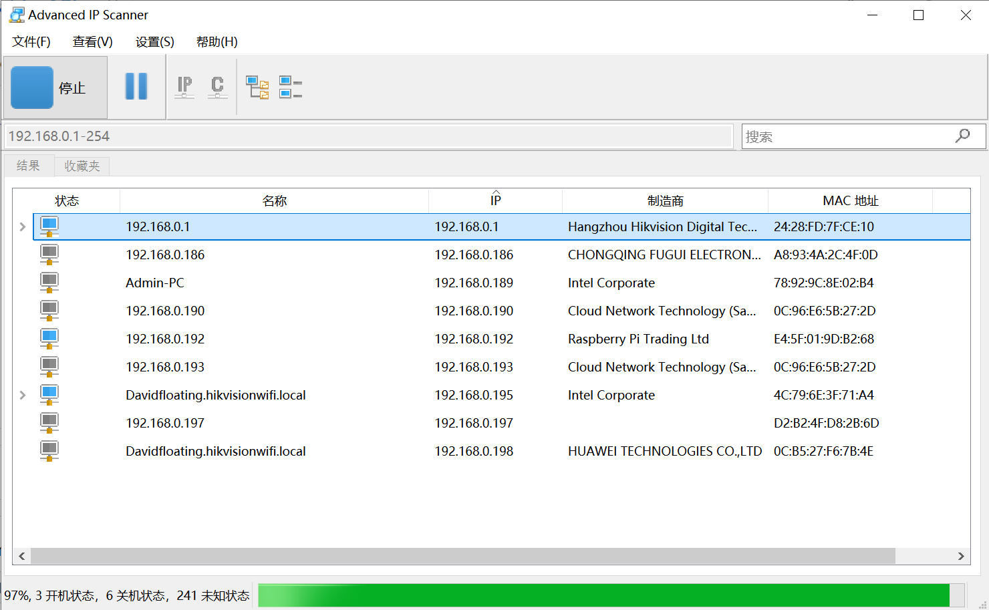Click the IP range field 192.168.0.1-254
Screen dimensions: 989x610
coord(369,136)
